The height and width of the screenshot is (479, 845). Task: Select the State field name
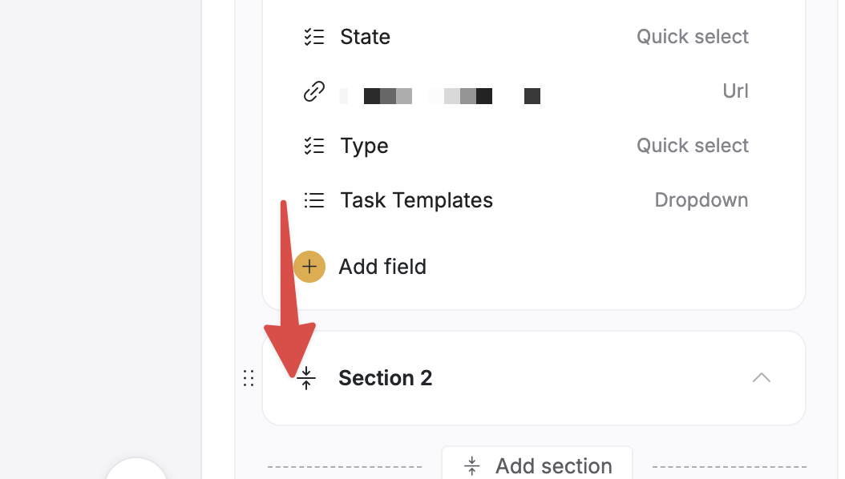tap(365, 37)
